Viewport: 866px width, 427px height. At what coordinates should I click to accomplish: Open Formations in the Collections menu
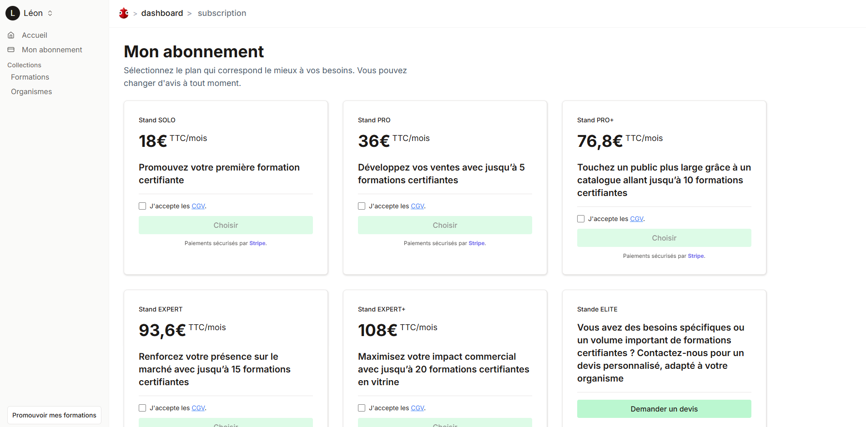tap(30, 77)
